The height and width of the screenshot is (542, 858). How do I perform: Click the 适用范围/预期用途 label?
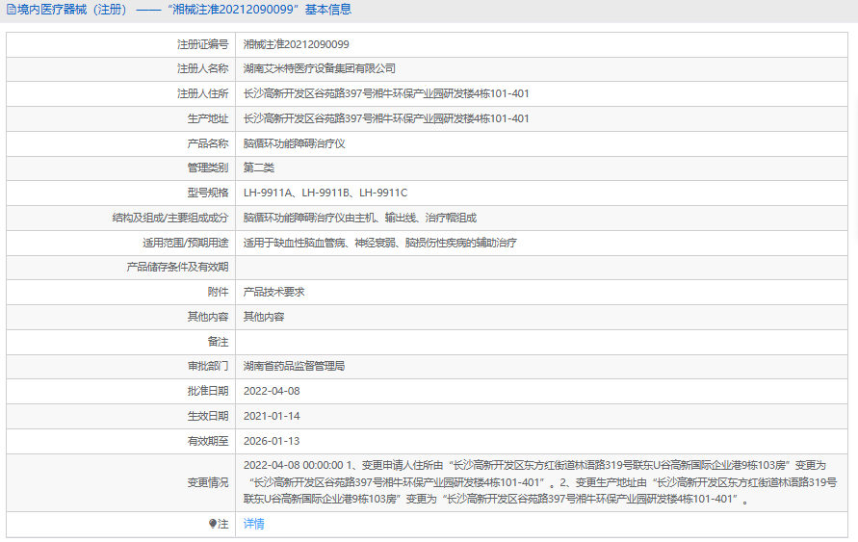pyautogui.click(x=186, y=243)
